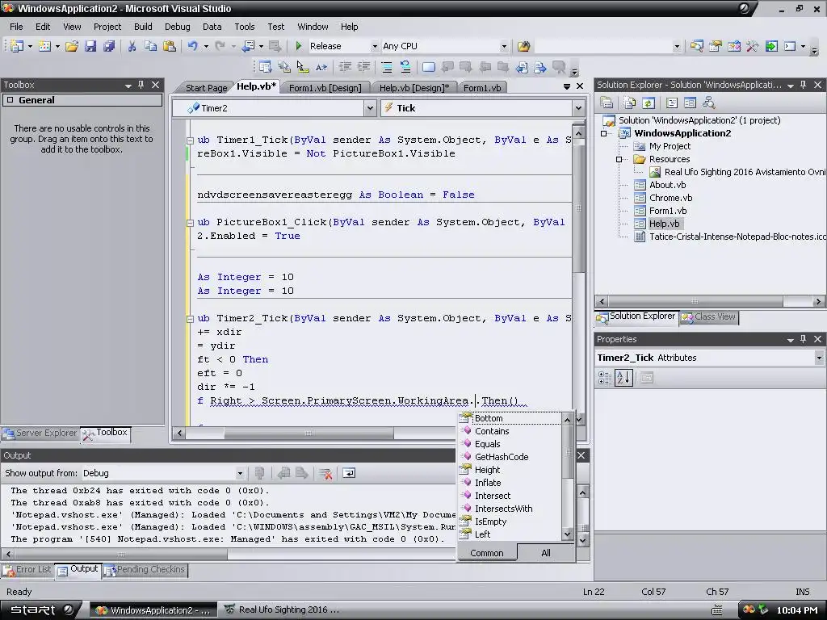Toggle auto-hide pin on the Properties panel
827x620 pixels.
point(804,340)
